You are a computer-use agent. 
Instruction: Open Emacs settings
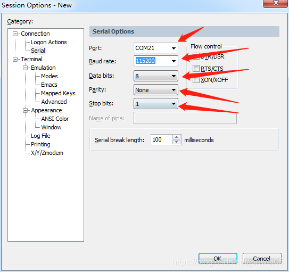click(x=49, y=85)
